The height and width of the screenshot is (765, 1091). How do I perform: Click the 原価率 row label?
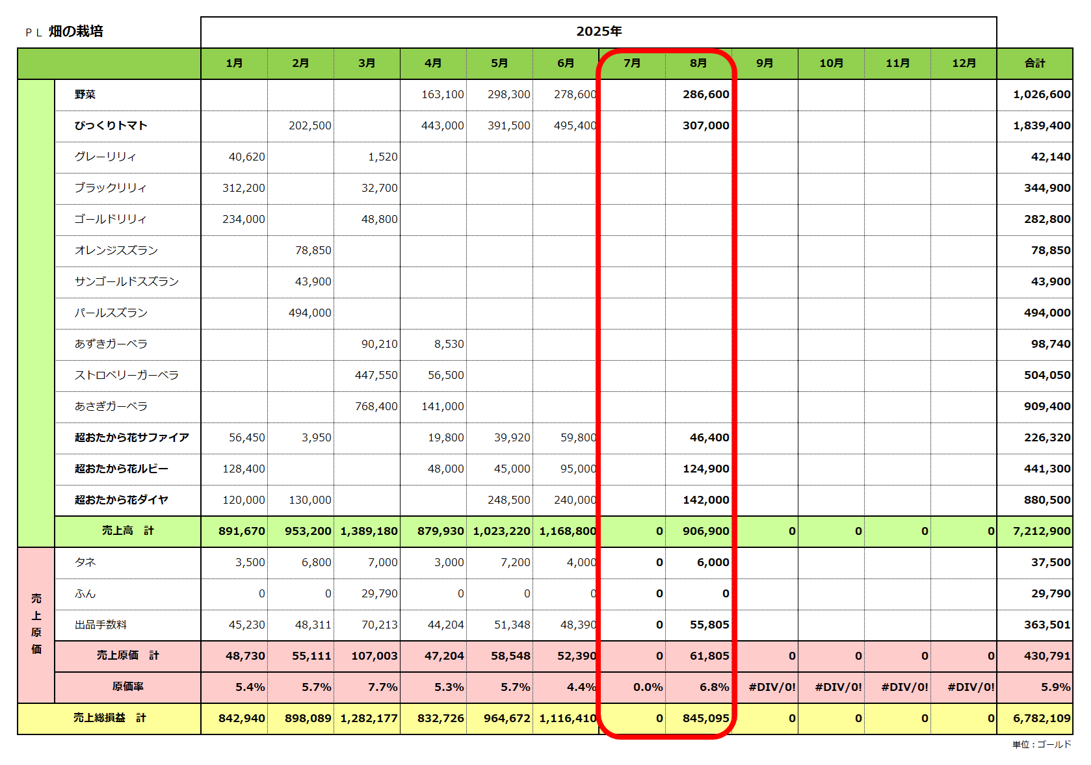click(x=127, y=687)
